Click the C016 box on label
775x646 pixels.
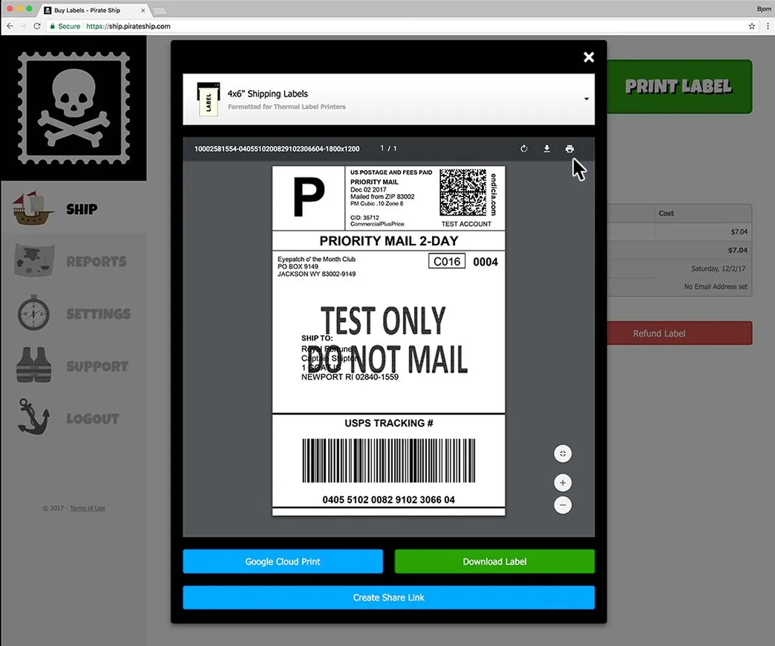447,261
